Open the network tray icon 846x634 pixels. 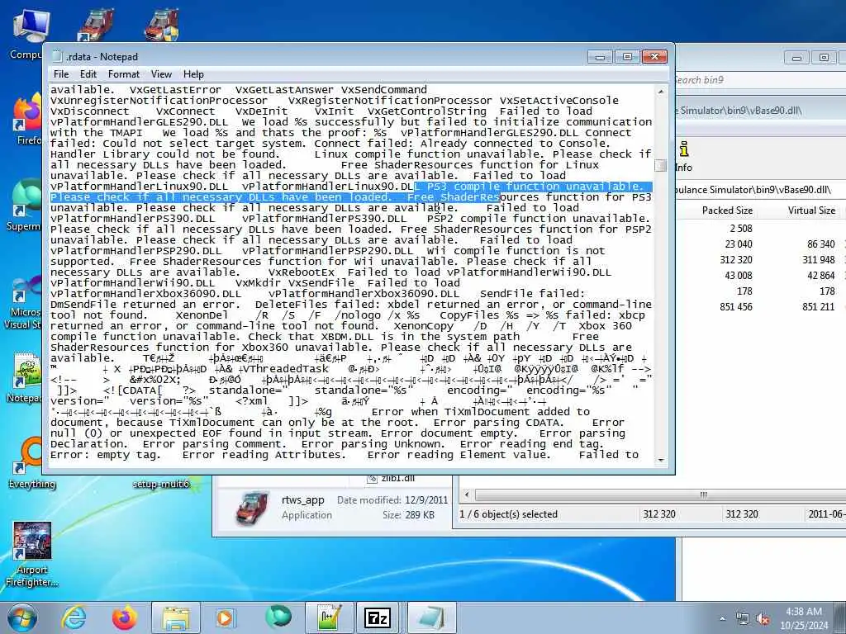743,619
